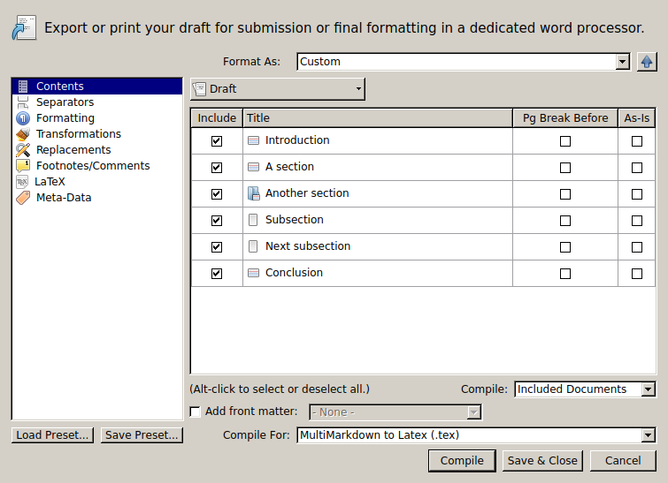Open the Meta-Data pane icon
Screen dimensions: 668x483
(23, 198)
